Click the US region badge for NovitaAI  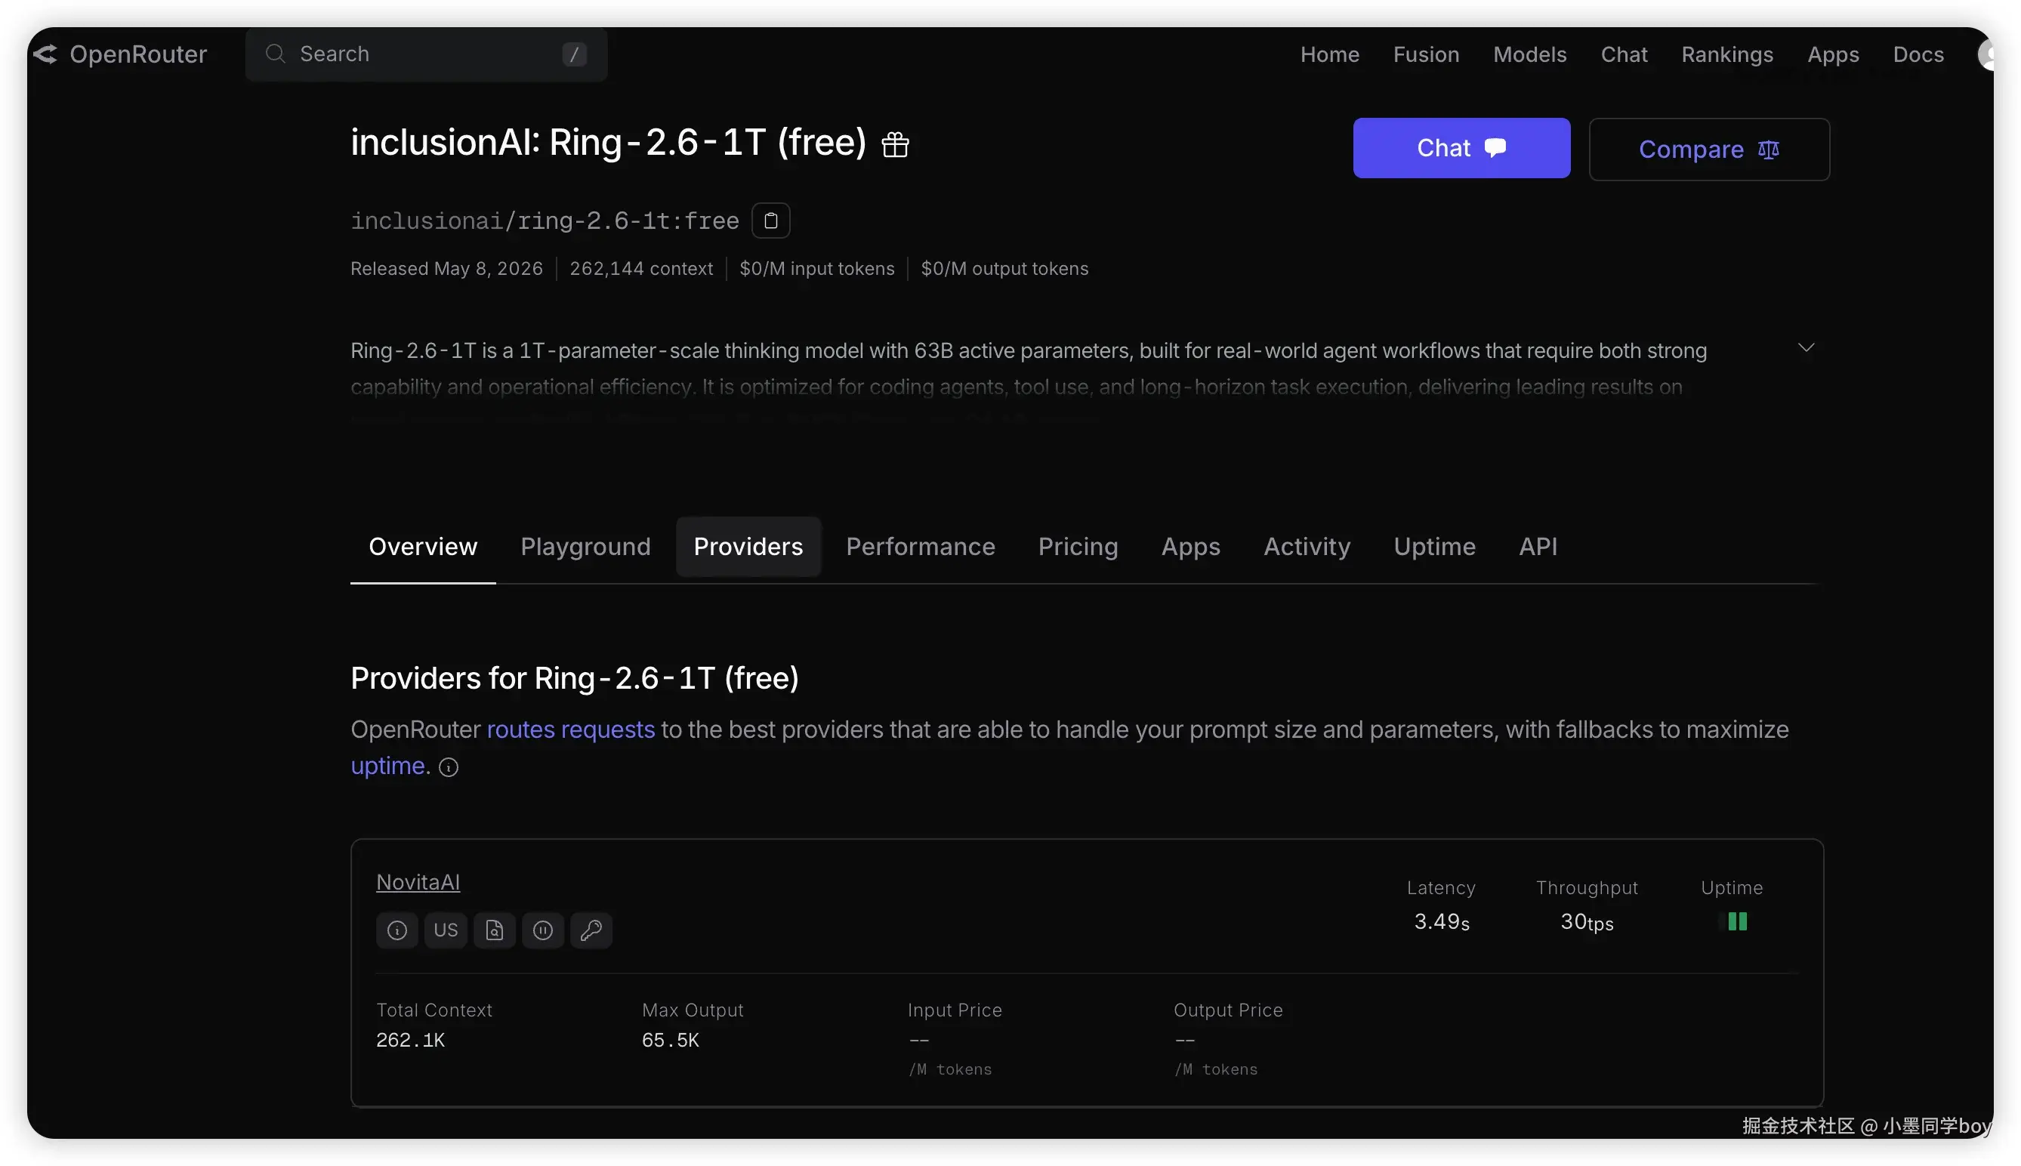tap(445, 930)
